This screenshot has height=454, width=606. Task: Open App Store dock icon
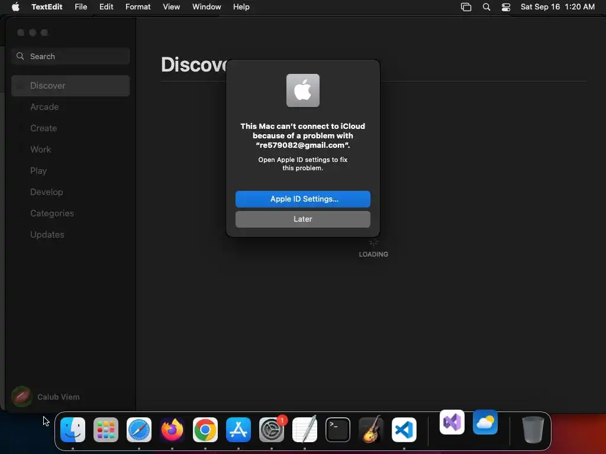(238, 430)
